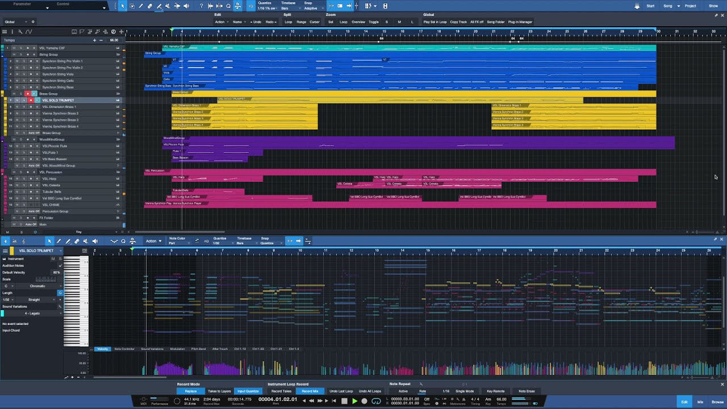Open the track list icon above tracks
Viewport: 727px width, 409px height.
pyautogui.click(x=5, y=32)
